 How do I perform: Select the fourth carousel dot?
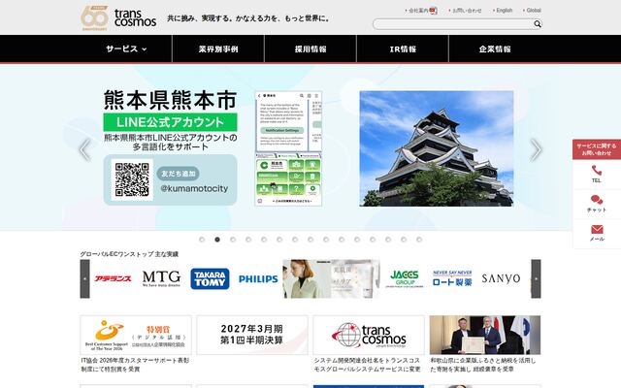(248, 240)
